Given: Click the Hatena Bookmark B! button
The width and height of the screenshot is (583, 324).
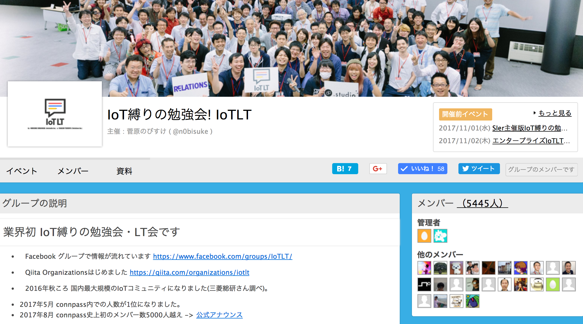Looking at the screenshot, I should click(x=345, y=169).
